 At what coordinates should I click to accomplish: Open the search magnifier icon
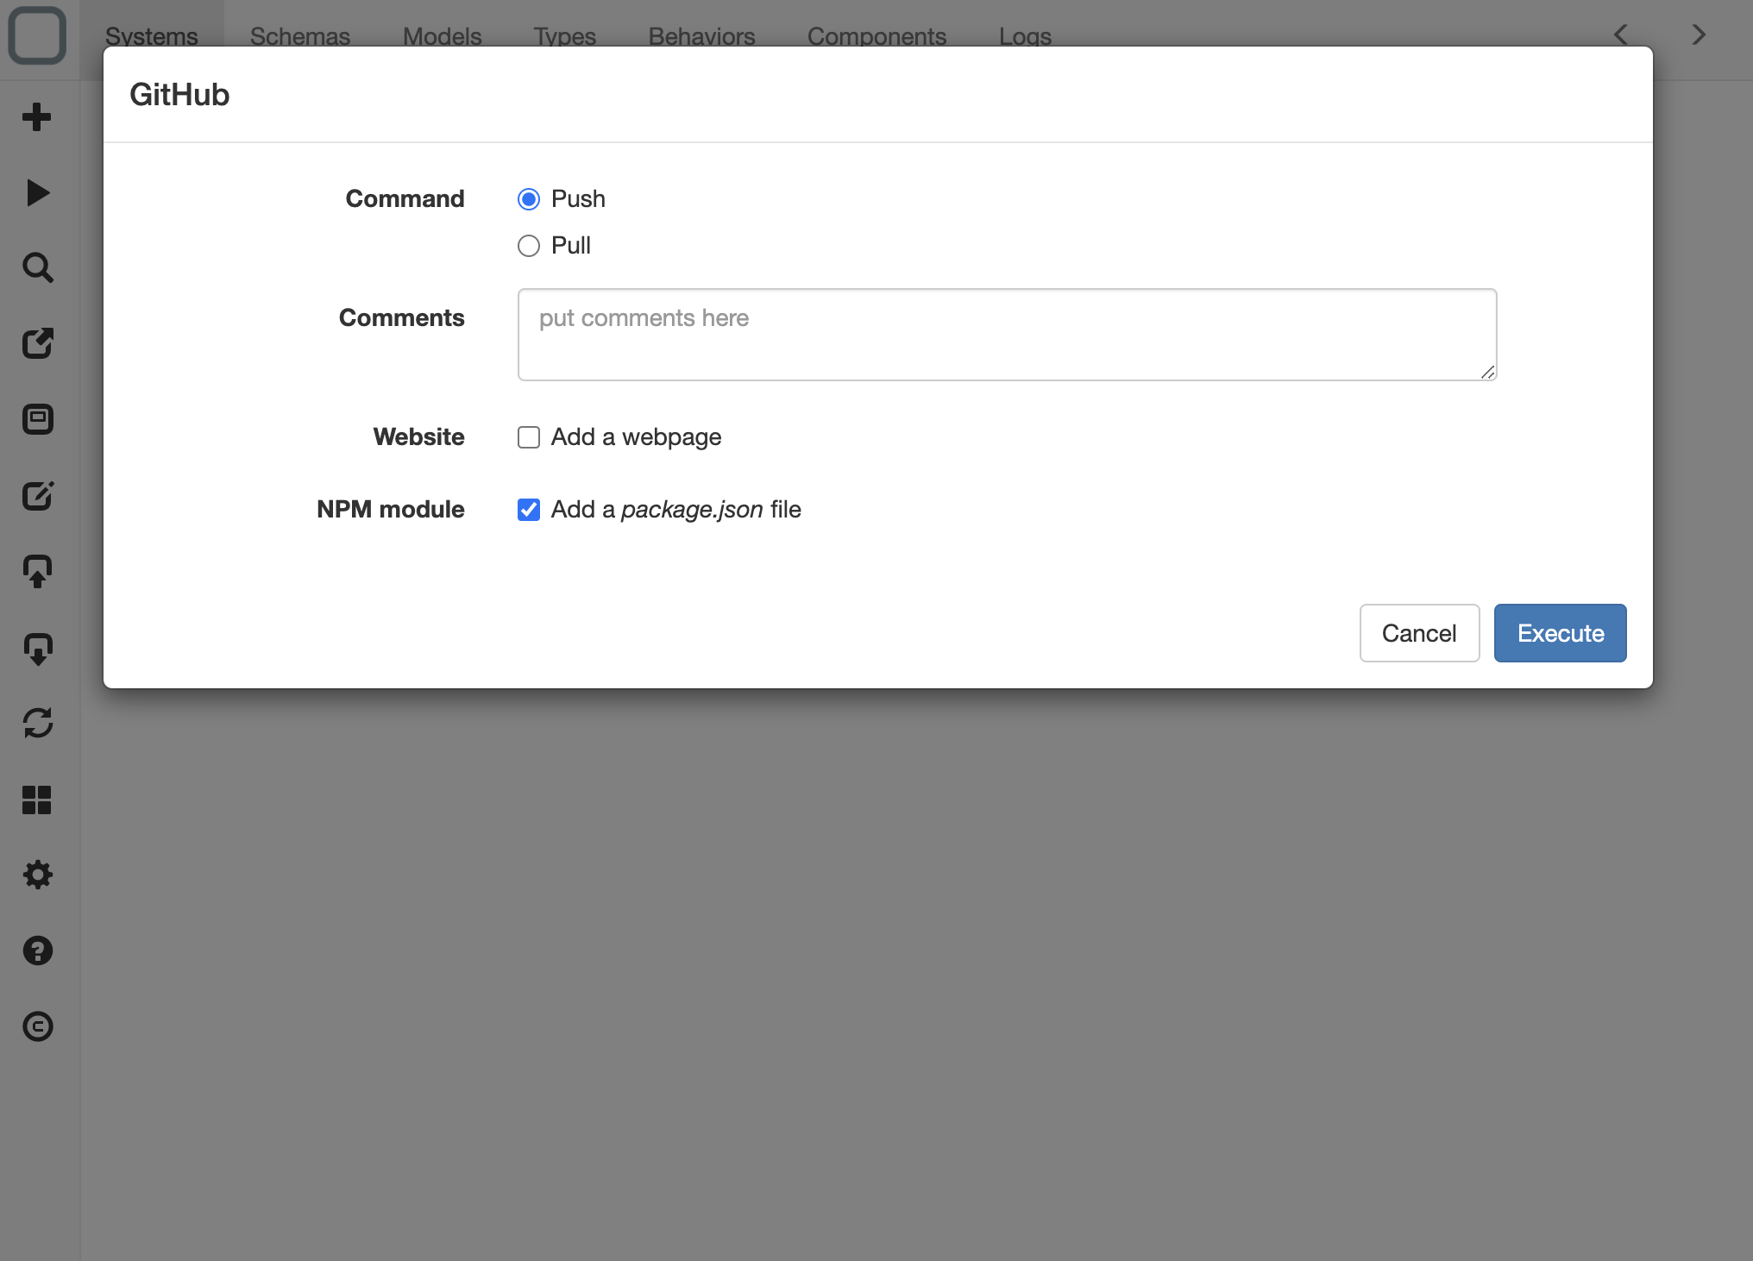pos(37,268)
